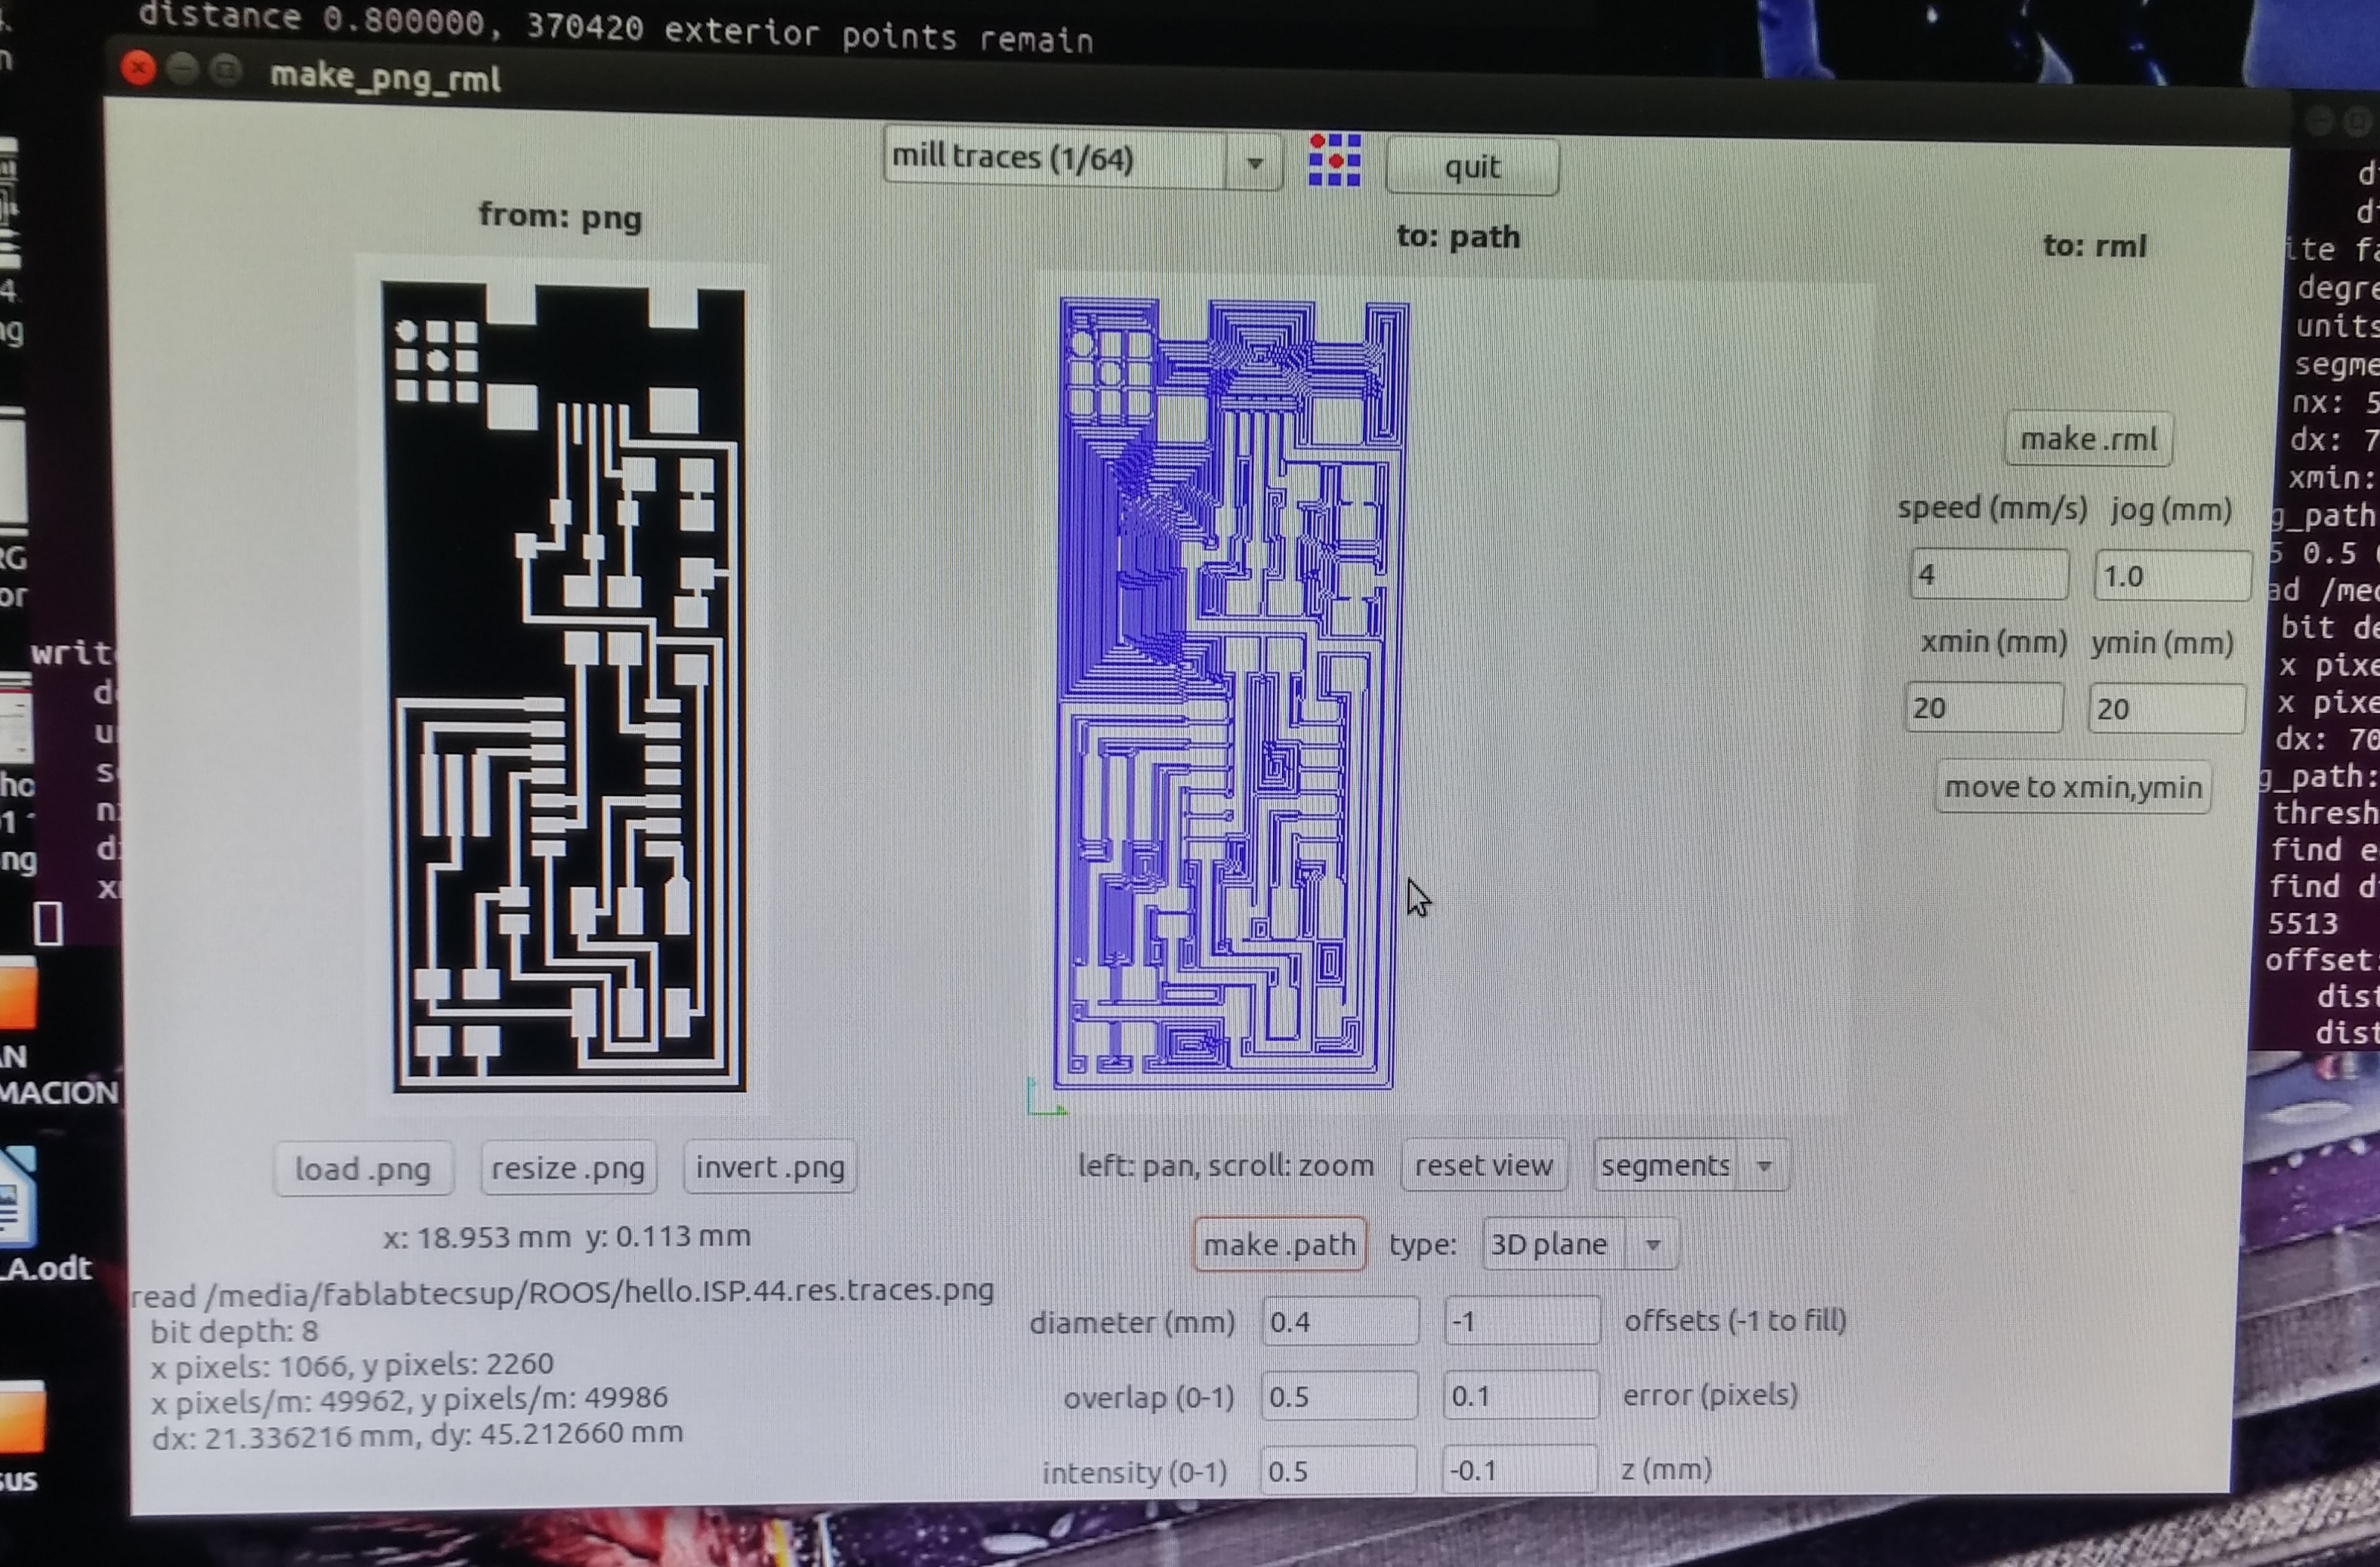The width and height of the screenshot is (2380, 1567).
Task: Click the make .rml button
Action: pyautogui.click(x=2088, y=440)
